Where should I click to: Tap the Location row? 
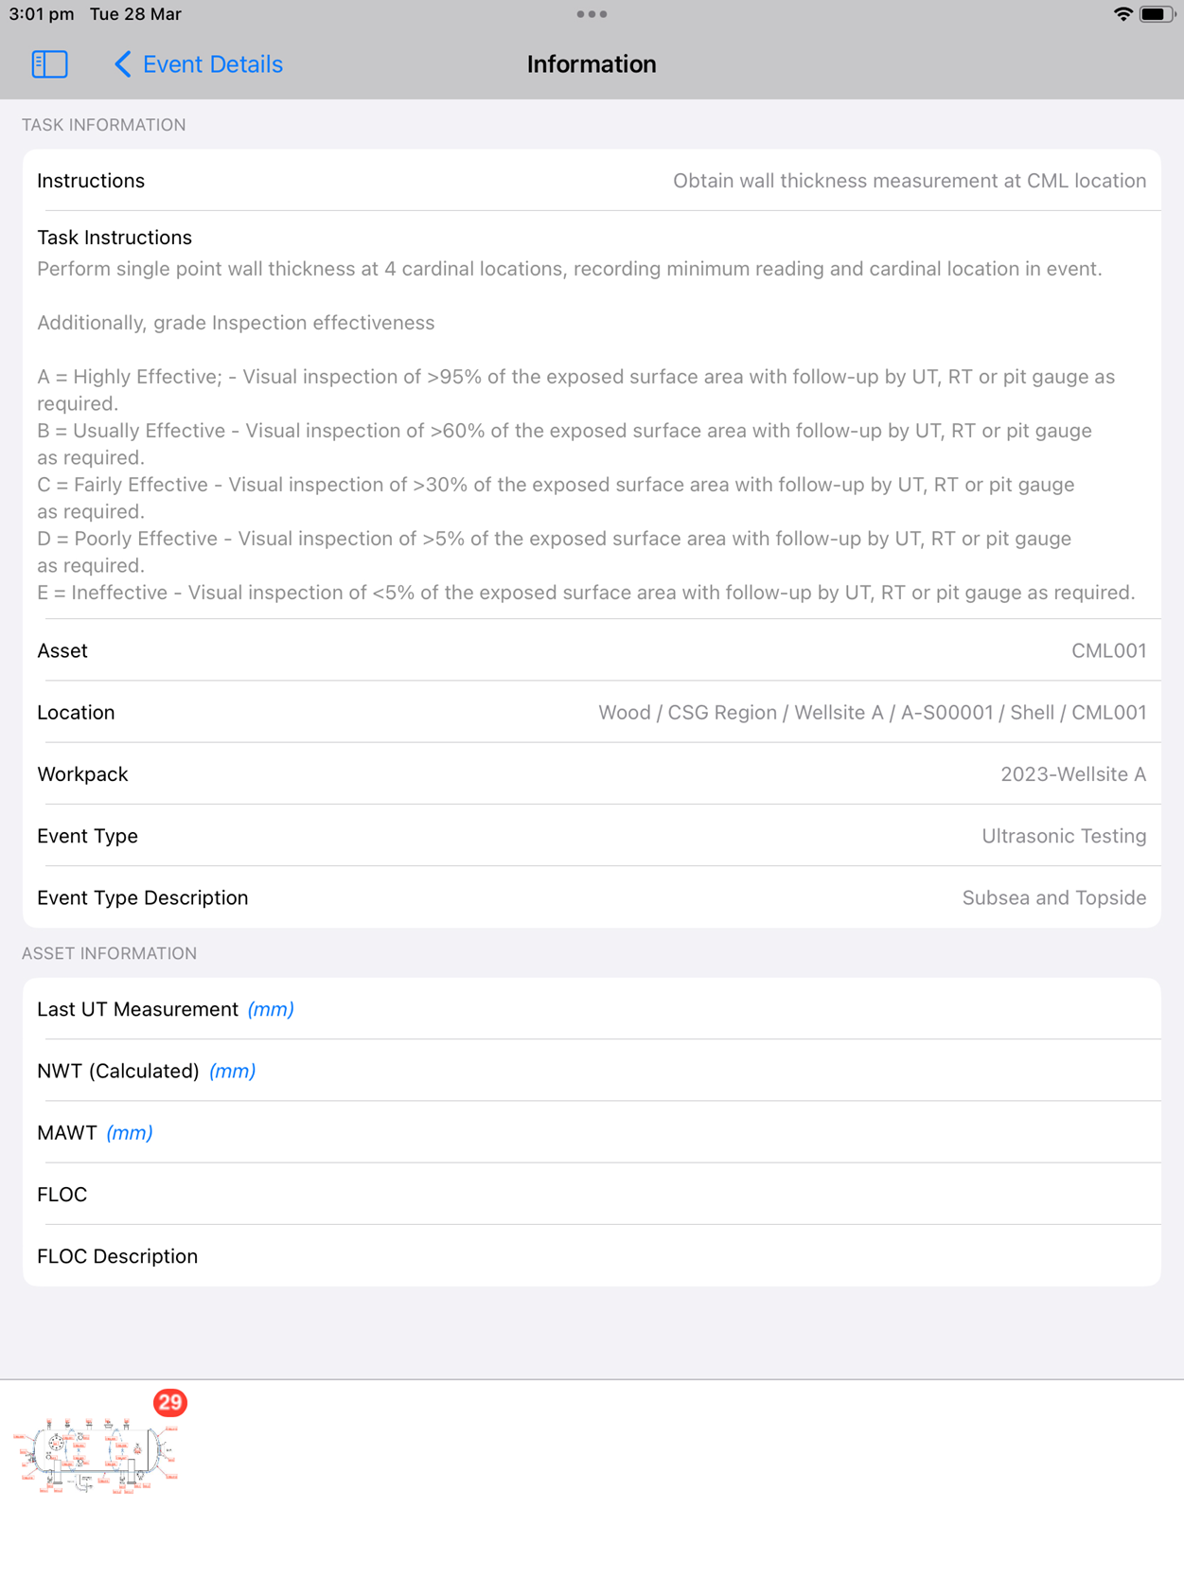(x=592, y=712)
